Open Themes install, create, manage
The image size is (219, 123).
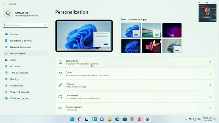coord(135,85)
